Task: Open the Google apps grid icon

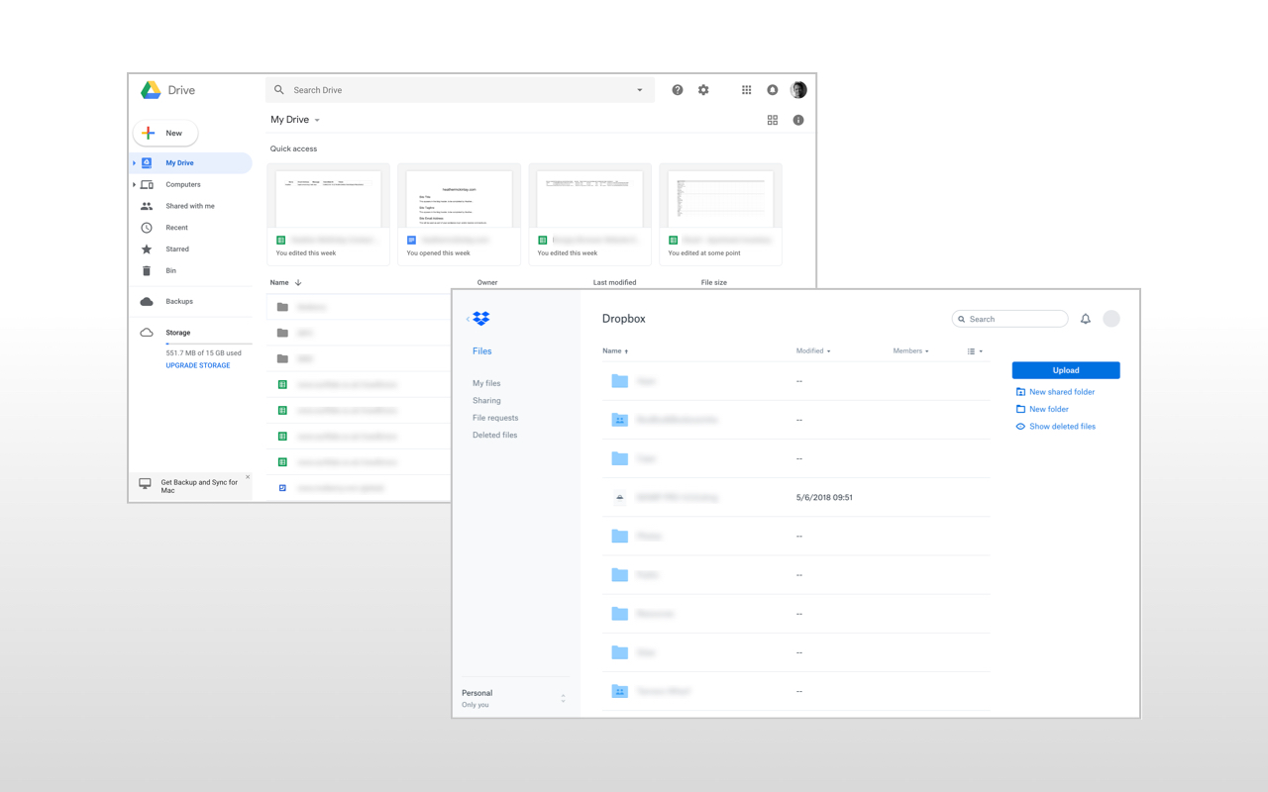Action: (x=746, y=89)
